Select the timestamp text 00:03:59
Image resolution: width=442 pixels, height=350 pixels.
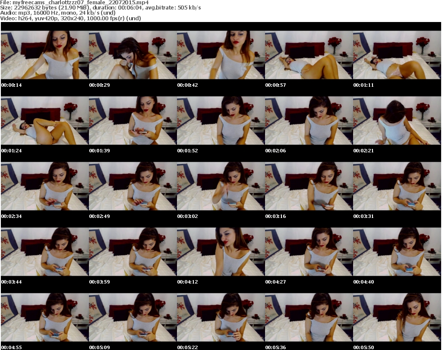(100, 282)
